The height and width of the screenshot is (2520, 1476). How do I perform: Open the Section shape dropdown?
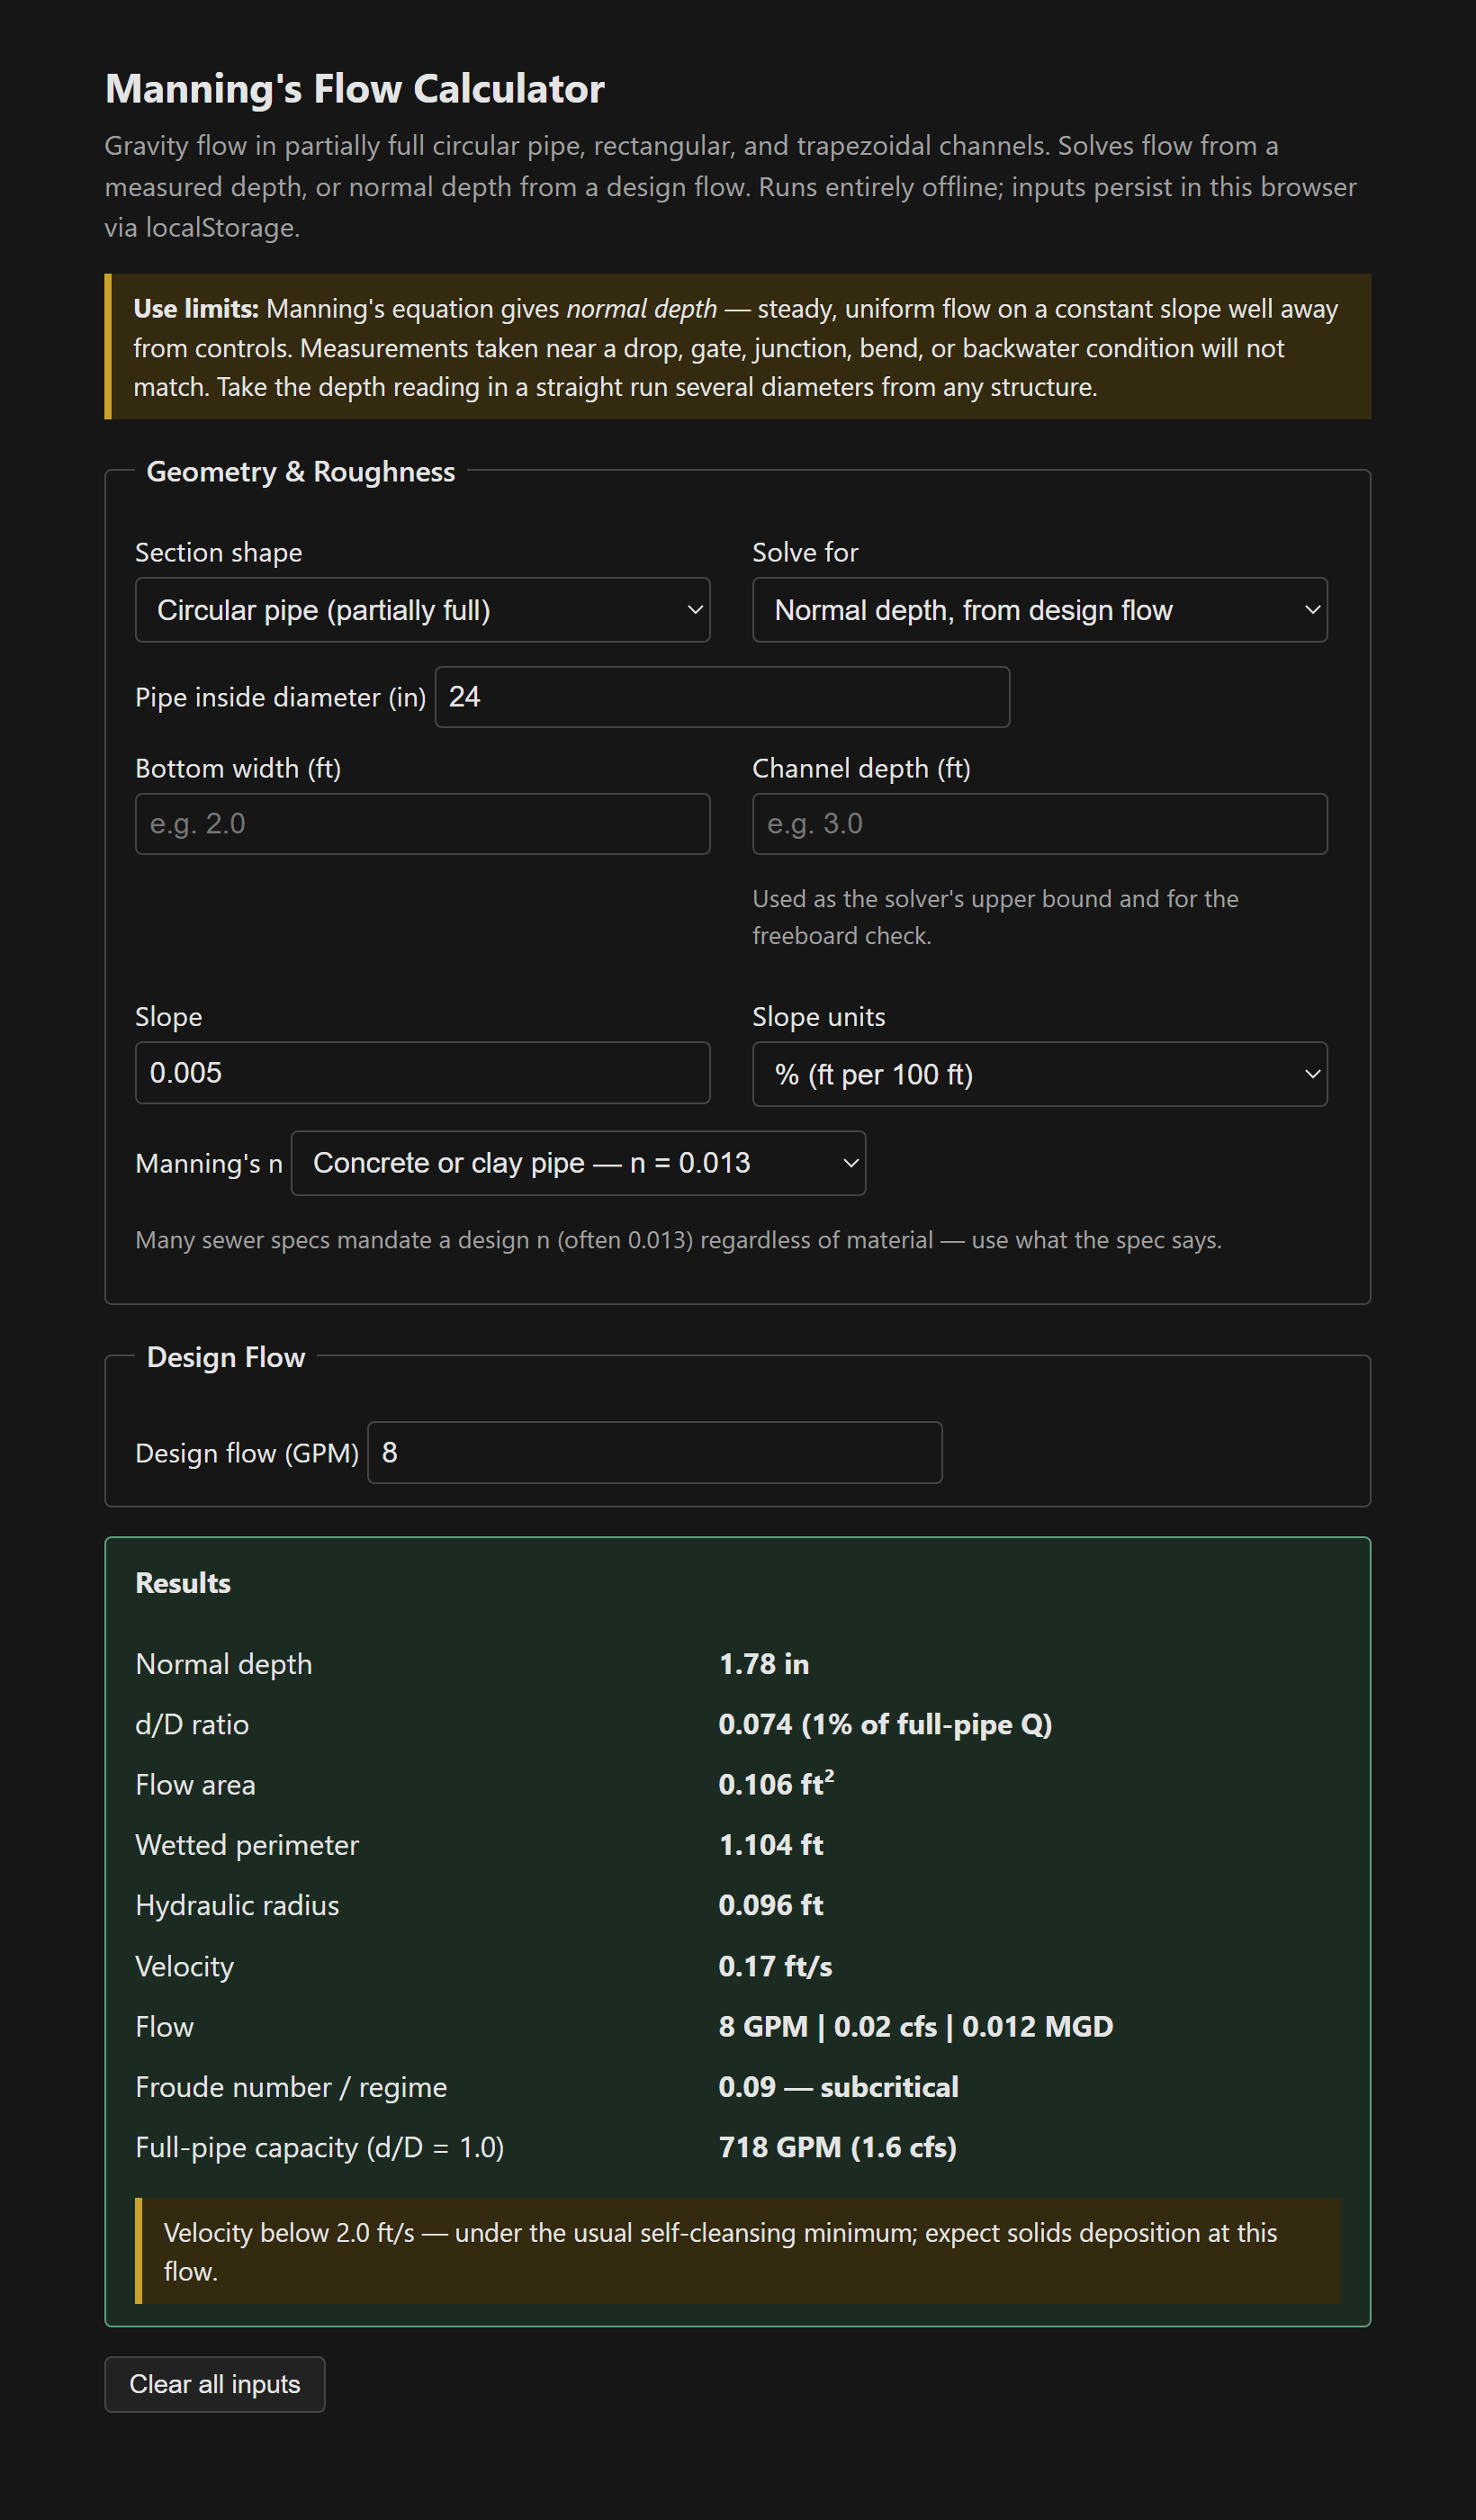click(x=422, y=610)
